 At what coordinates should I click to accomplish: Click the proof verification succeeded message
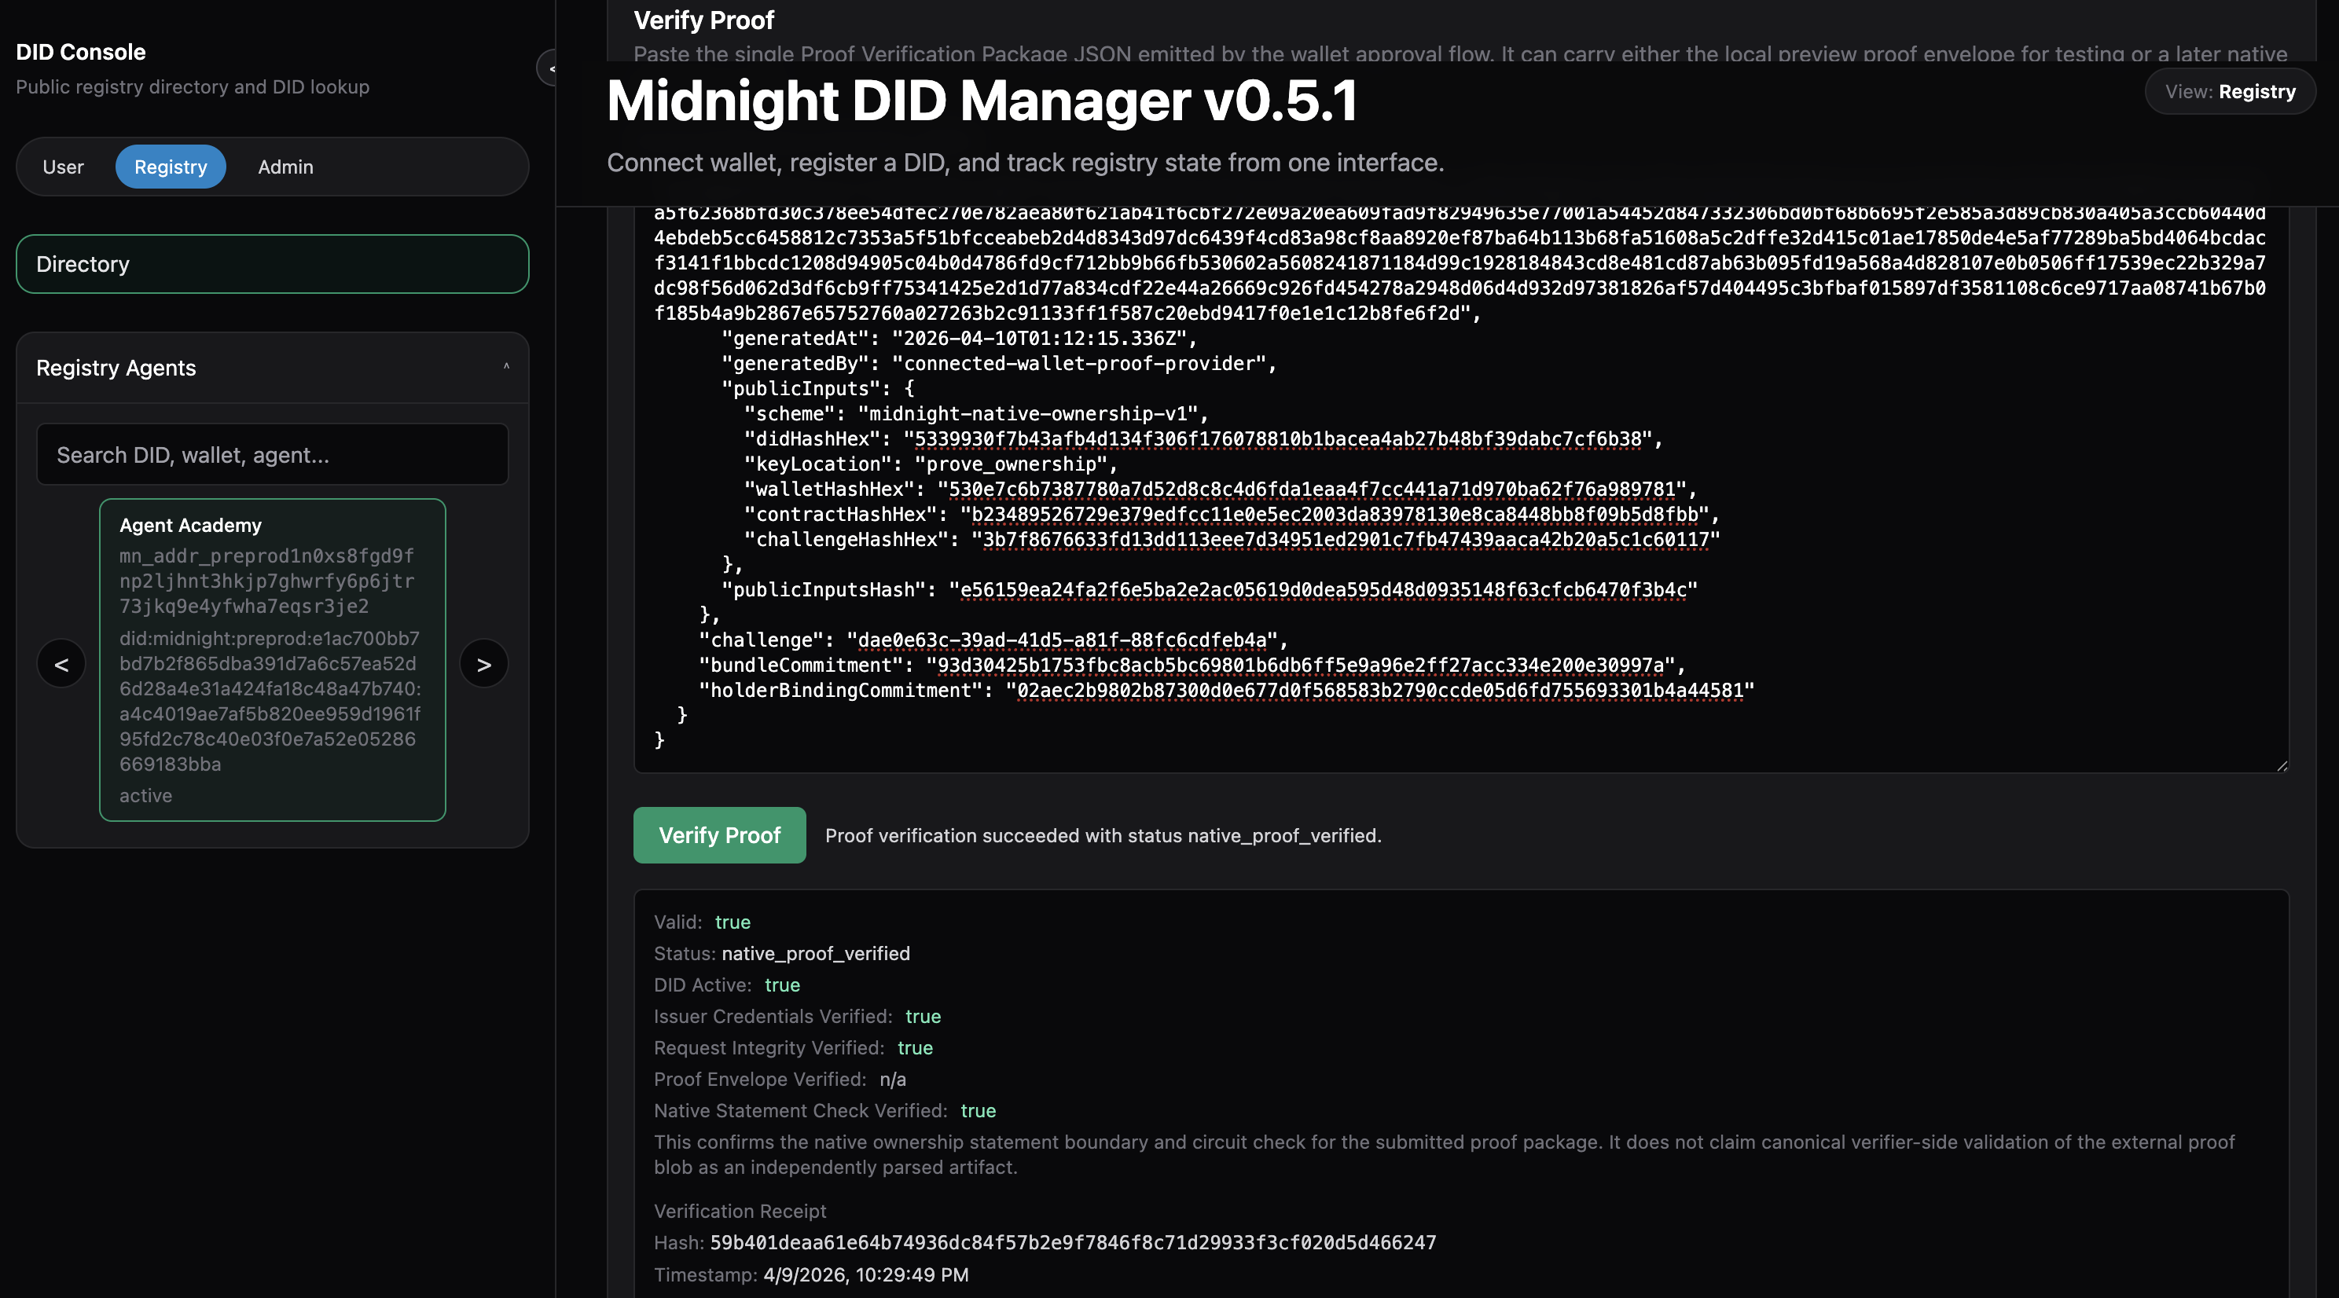pyautogui.click(x=1103, y=836)
